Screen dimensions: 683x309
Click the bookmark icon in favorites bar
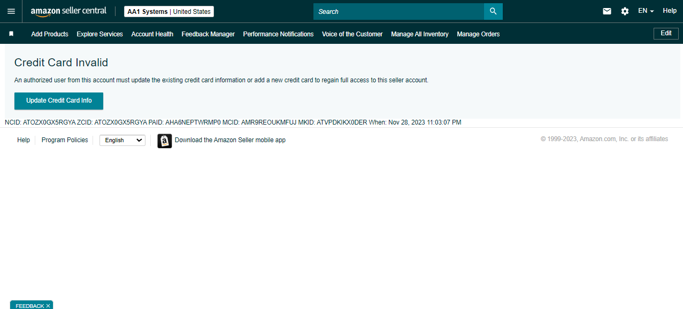tap(11, 34)
